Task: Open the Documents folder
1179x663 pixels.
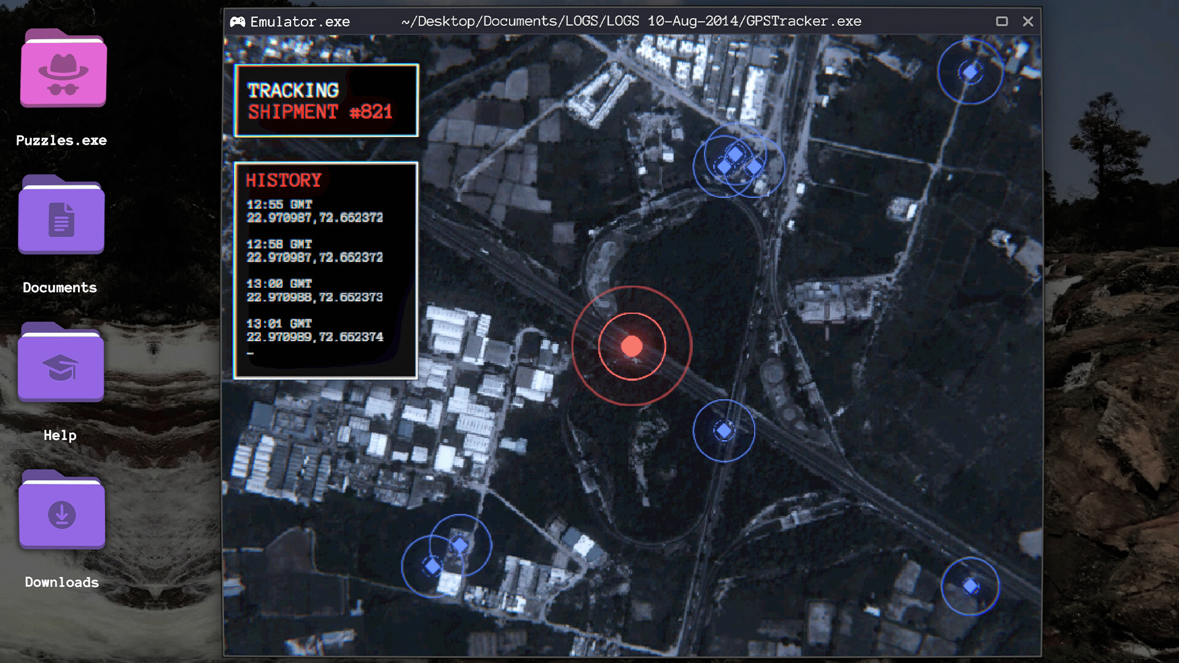Action: (x=61, y=216)
